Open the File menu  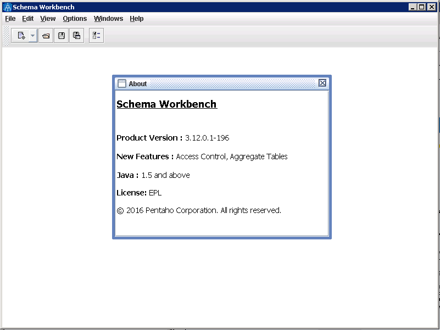coord(10,19)
